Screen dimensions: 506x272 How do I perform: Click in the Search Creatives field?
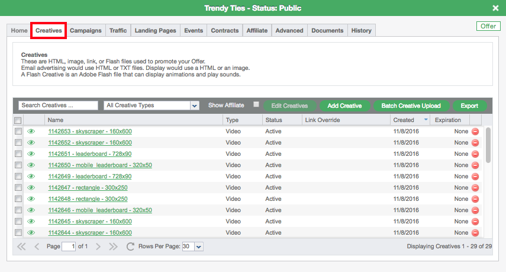click(58, 105)
